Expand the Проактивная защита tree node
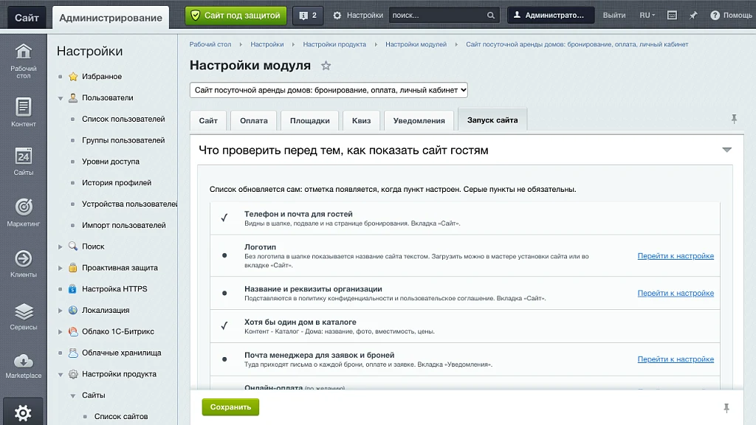Viewport: 756px width, 425px height. tap(61, 268)
